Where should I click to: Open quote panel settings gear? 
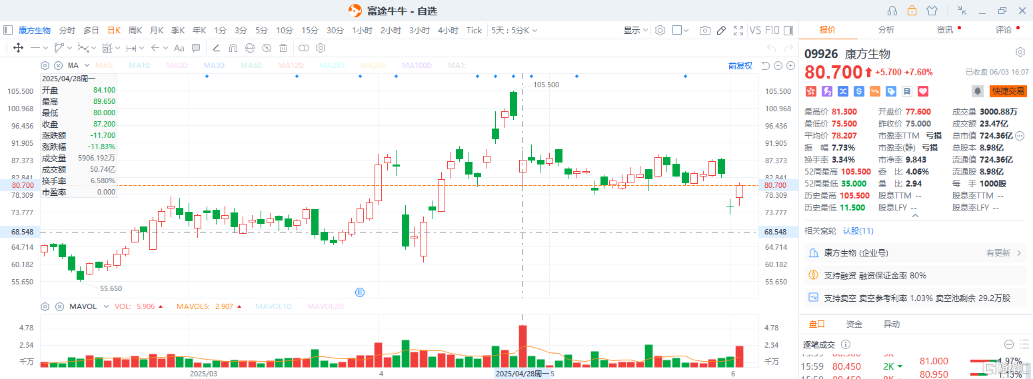click(1020, 52)
